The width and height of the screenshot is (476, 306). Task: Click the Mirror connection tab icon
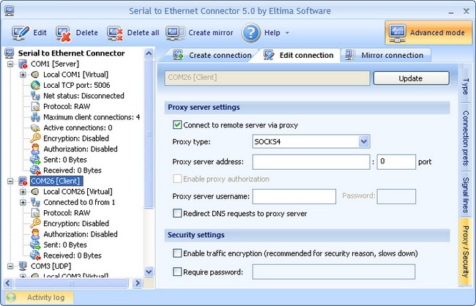tap(350, 55)
